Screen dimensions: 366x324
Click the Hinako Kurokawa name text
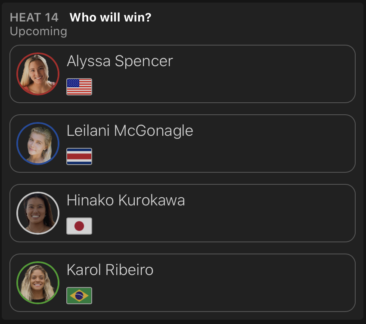[x=126, y=201]
